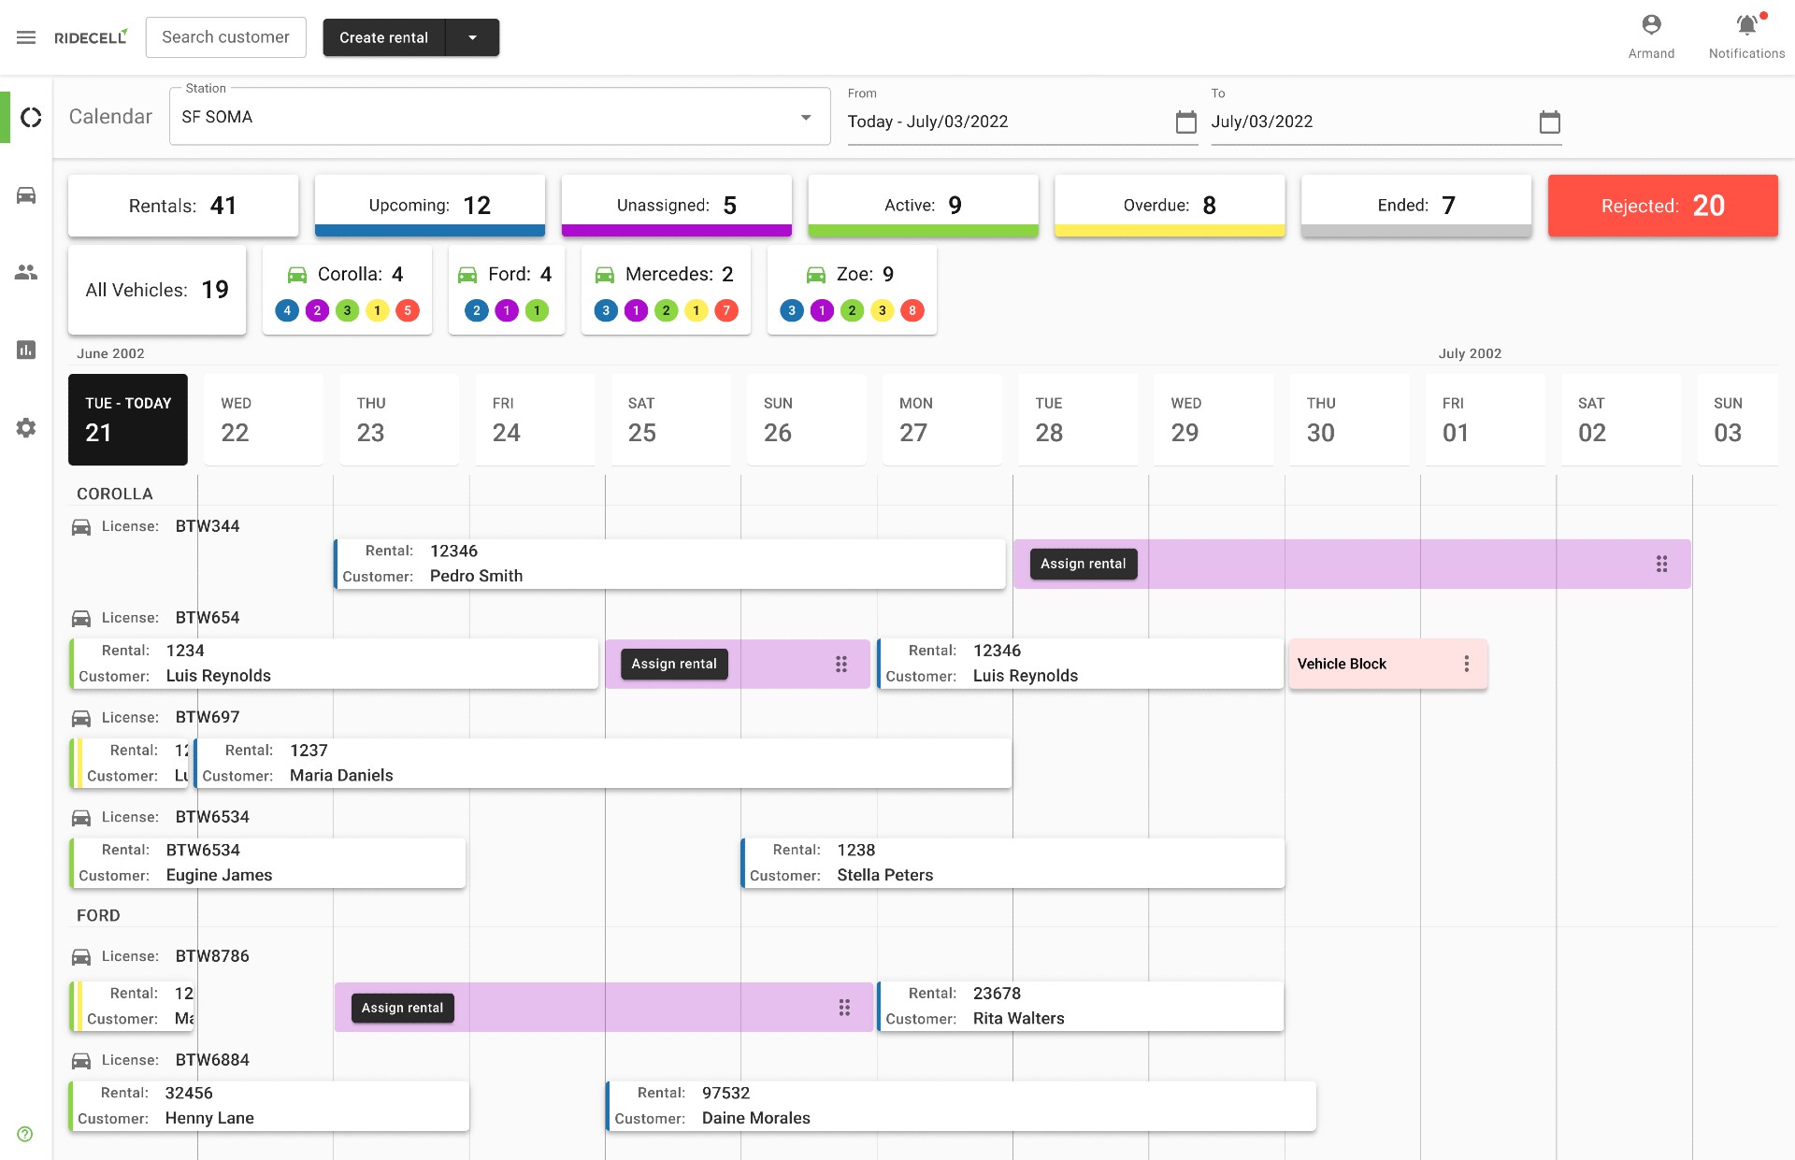
Task: Click car icon beside license BTW8786
Action: click(81, 957)
